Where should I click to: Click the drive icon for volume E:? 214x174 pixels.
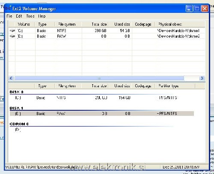tap(12, 36)
